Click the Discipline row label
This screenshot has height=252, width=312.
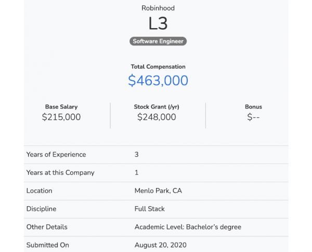(41, 209)
